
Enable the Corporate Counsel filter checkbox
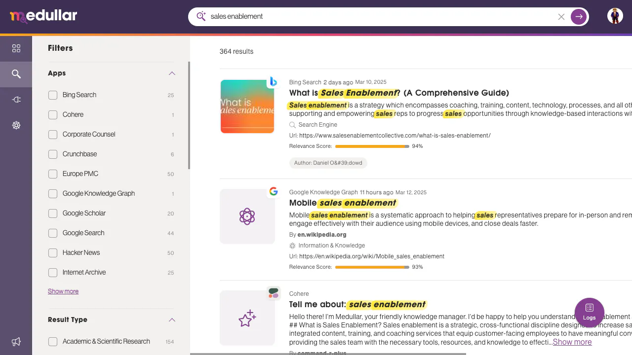pyautogui.click(x=53, y=135)
